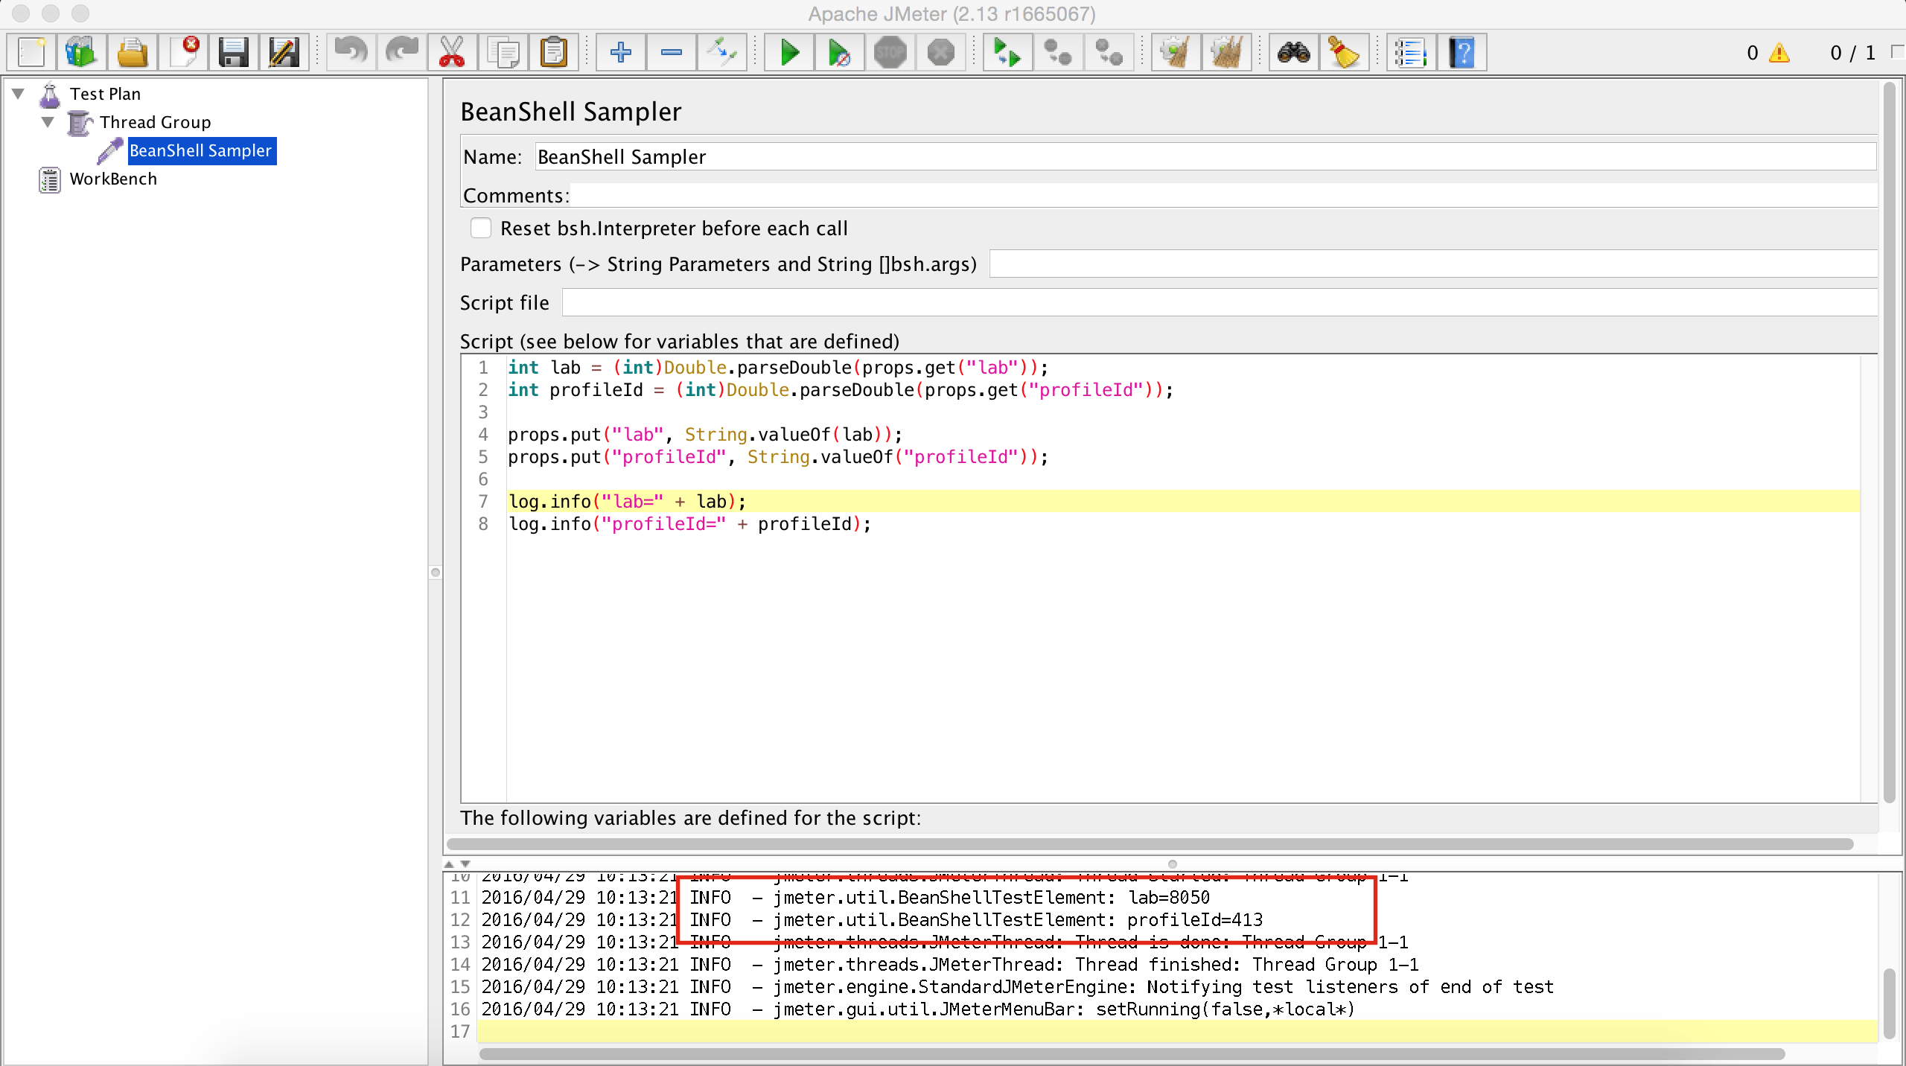Click the Remote Shutdown All icon
1906x1066 pixels.
1109,53
